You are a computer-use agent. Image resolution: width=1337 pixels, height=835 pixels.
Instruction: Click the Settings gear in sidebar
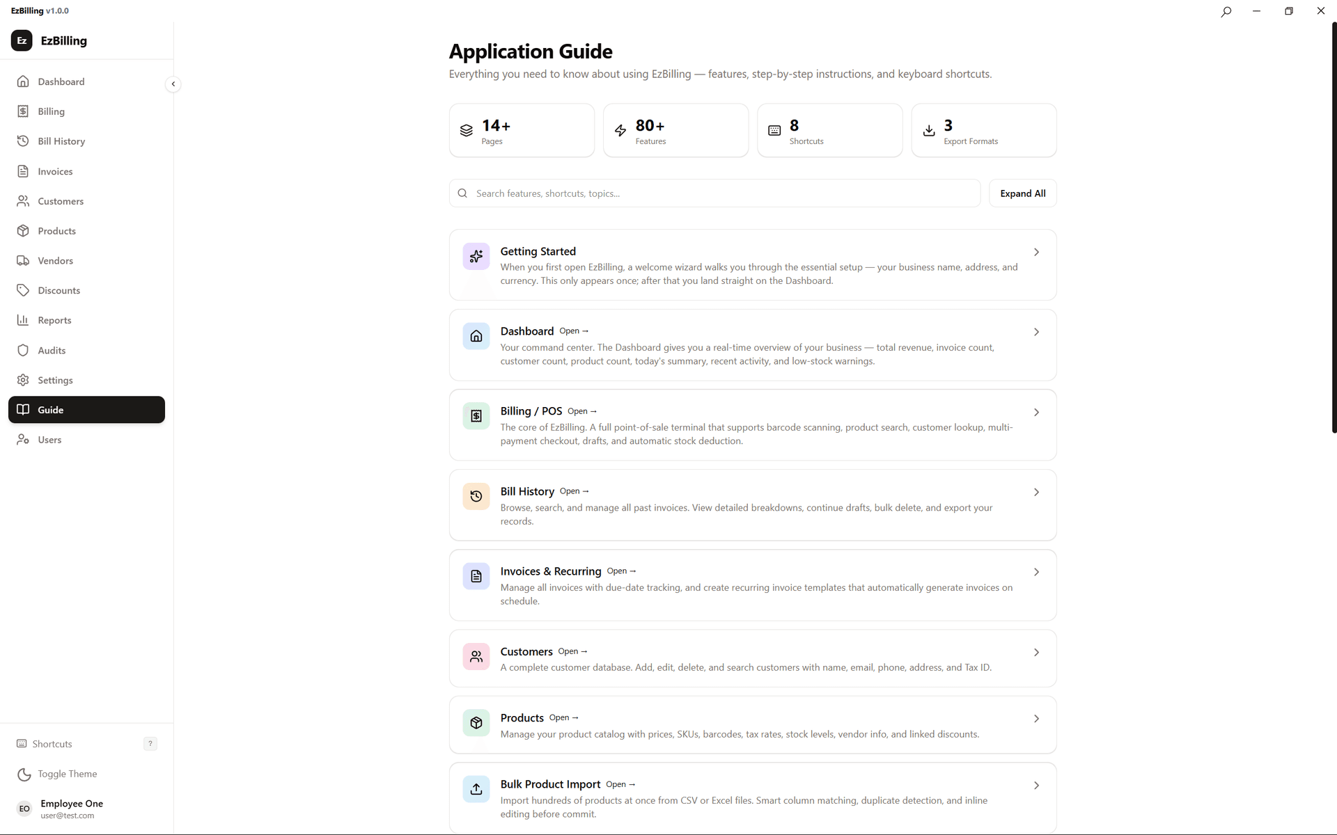tap(24, 380)
